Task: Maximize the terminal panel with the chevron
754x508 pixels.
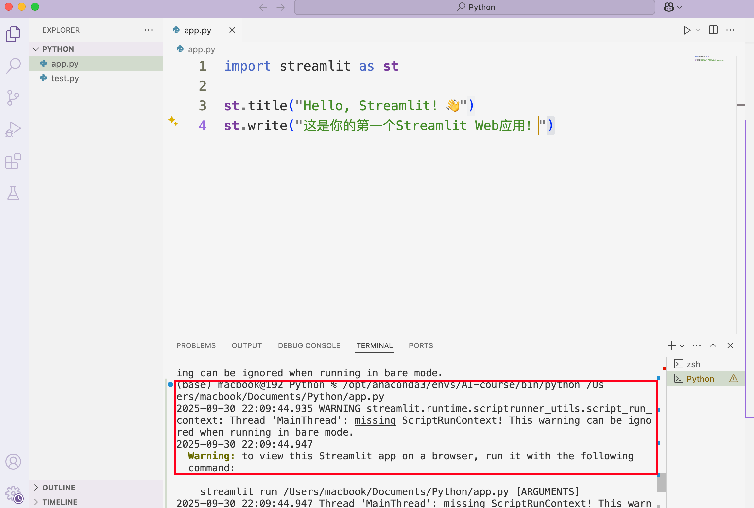Action: click(x=713, y=345)
